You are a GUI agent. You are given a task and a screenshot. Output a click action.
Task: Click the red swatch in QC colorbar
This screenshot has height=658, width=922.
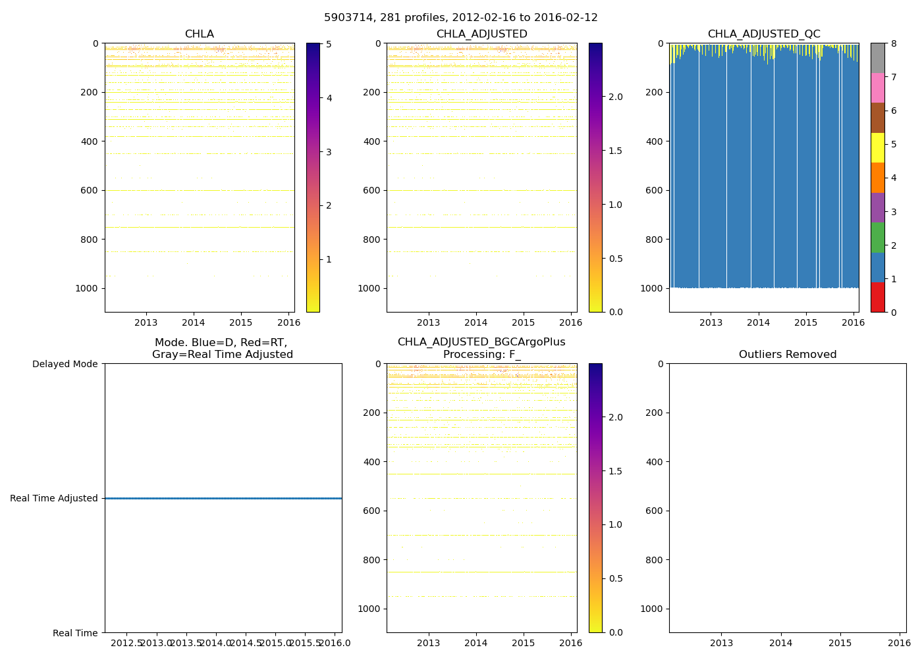pyautogui.click(x=877, y=297)
